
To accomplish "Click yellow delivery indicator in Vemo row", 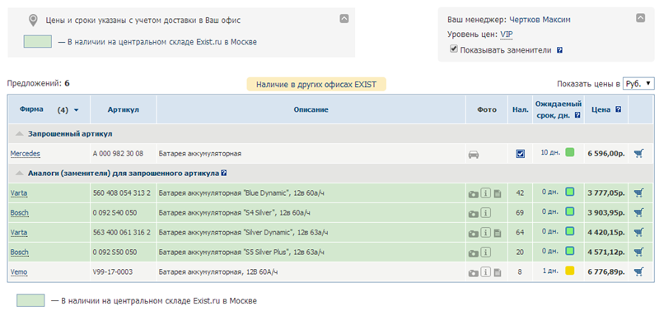I will (x=569, y=271).
